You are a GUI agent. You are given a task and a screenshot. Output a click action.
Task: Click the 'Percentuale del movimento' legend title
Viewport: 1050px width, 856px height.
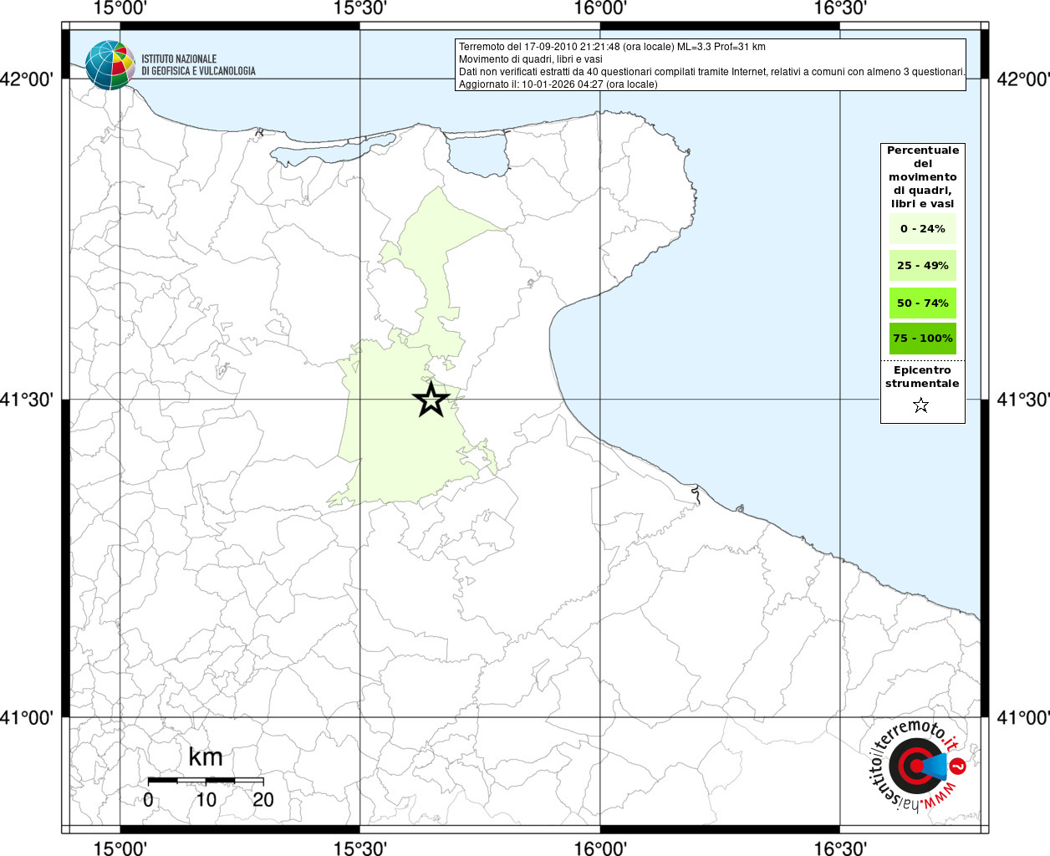[922, 176]
